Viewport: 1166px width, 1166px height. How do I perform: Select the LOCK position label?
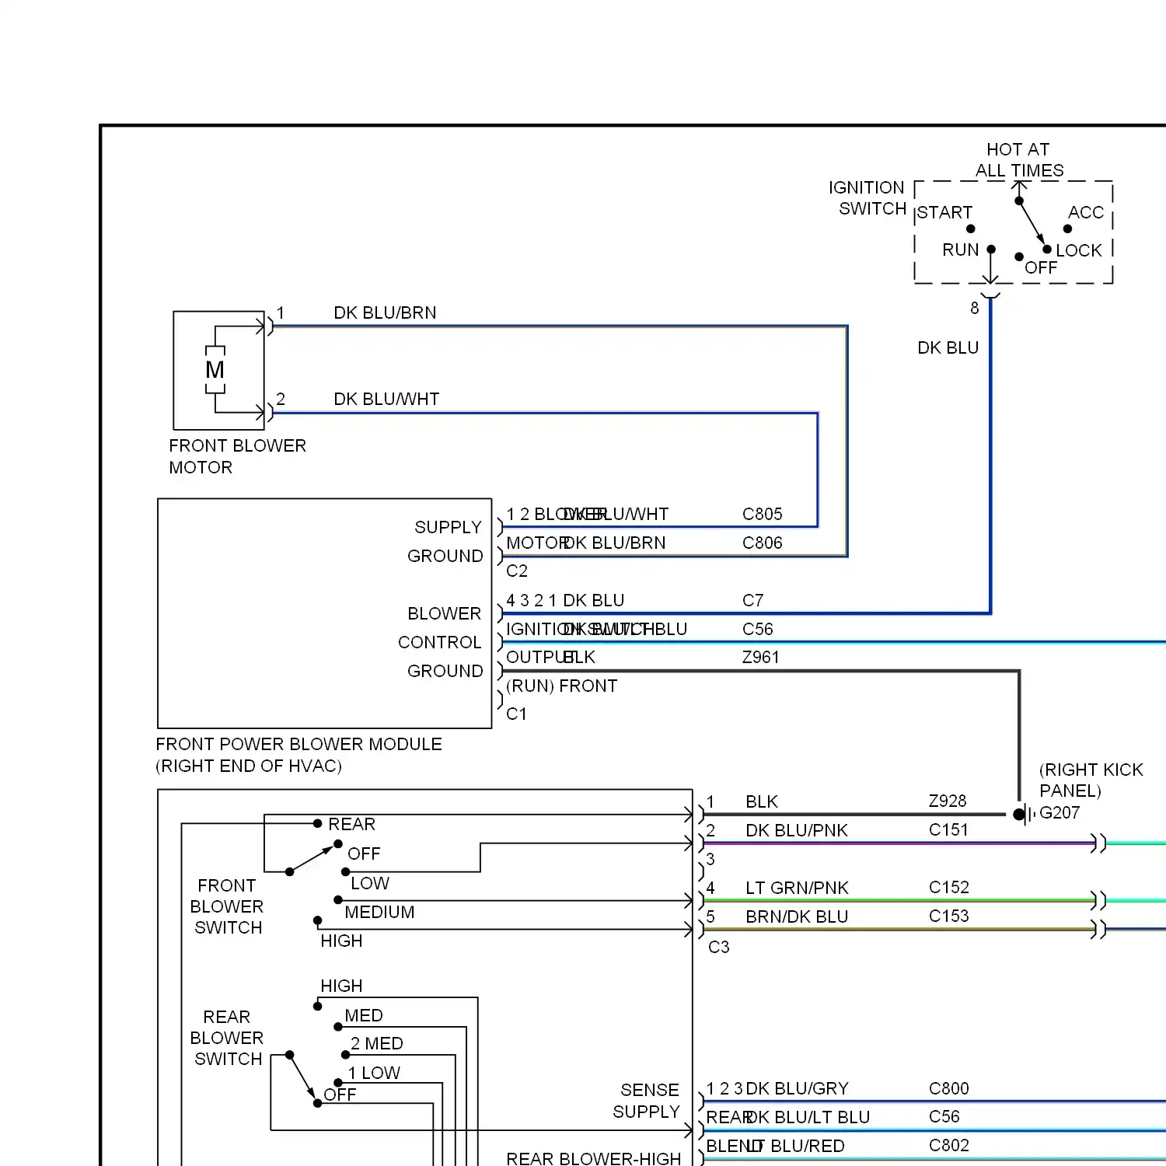point(1079,250)
